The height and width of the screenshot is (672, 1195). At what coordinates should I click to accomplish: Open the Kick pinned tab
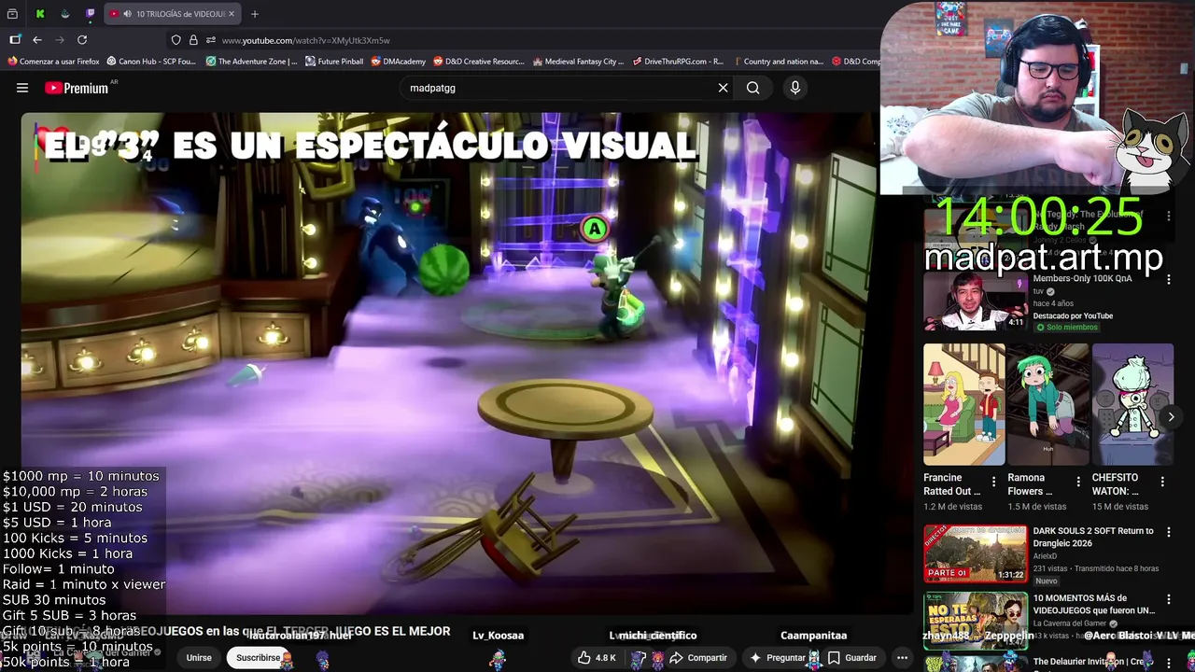point(40,14)
